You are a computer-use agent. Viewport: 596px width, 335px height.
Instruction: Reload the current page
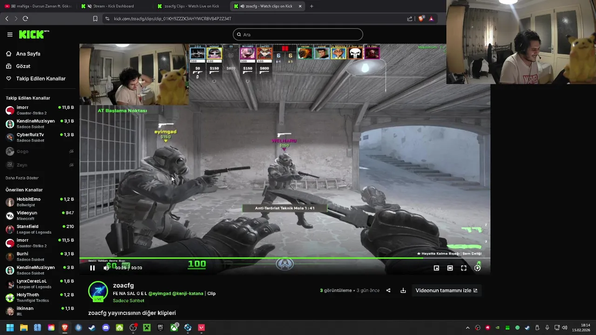[x=25, y=19]
